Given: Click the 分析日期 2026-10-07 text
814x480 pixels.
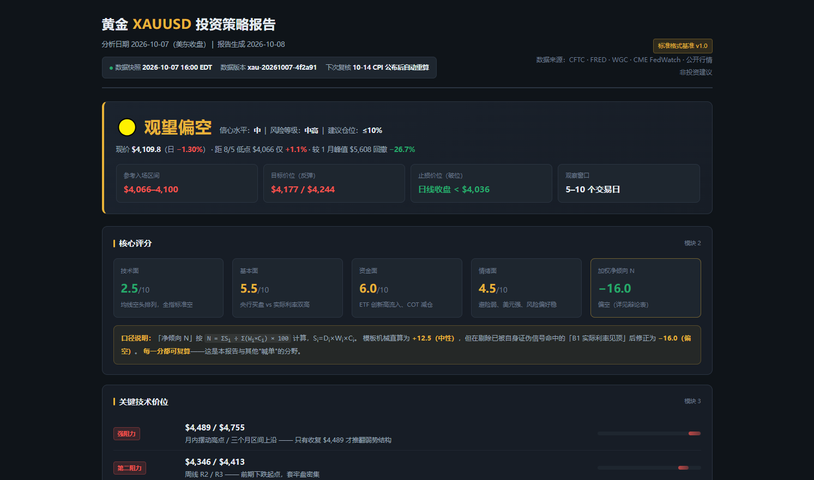Looking at the screenshot, I should (x=154, y=44).
